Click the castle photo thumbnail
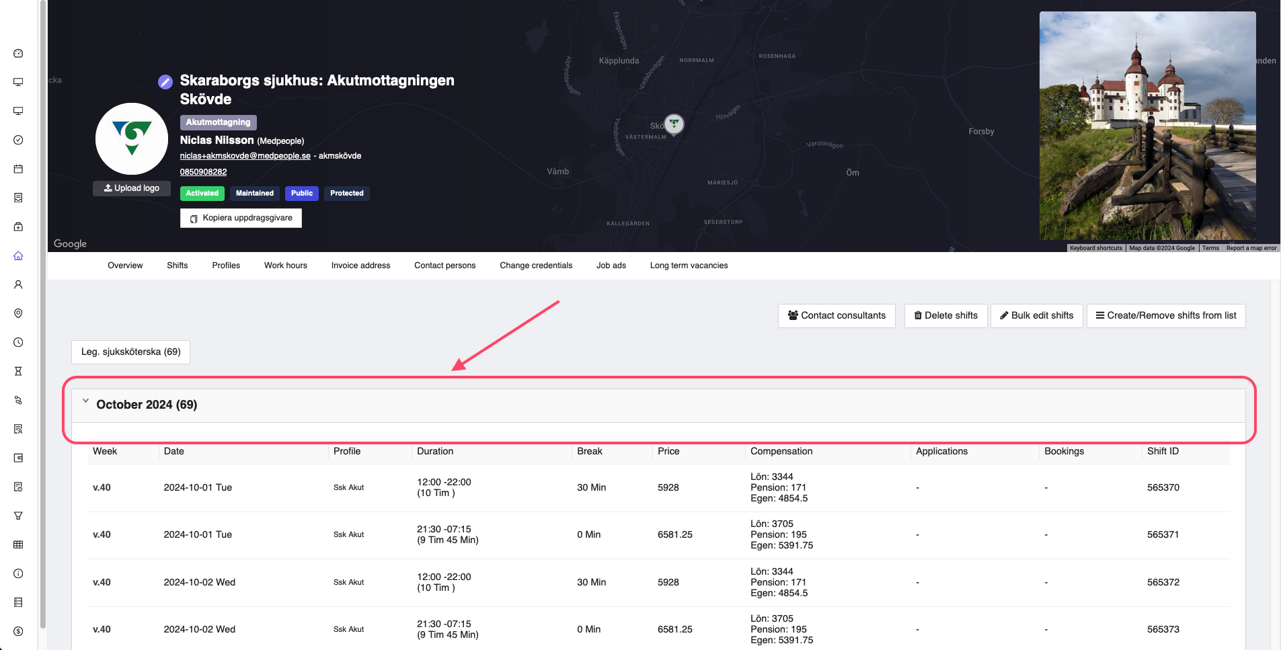Image resolution: width=1281 pixels, height=650 pixels. coord(1147,126)
